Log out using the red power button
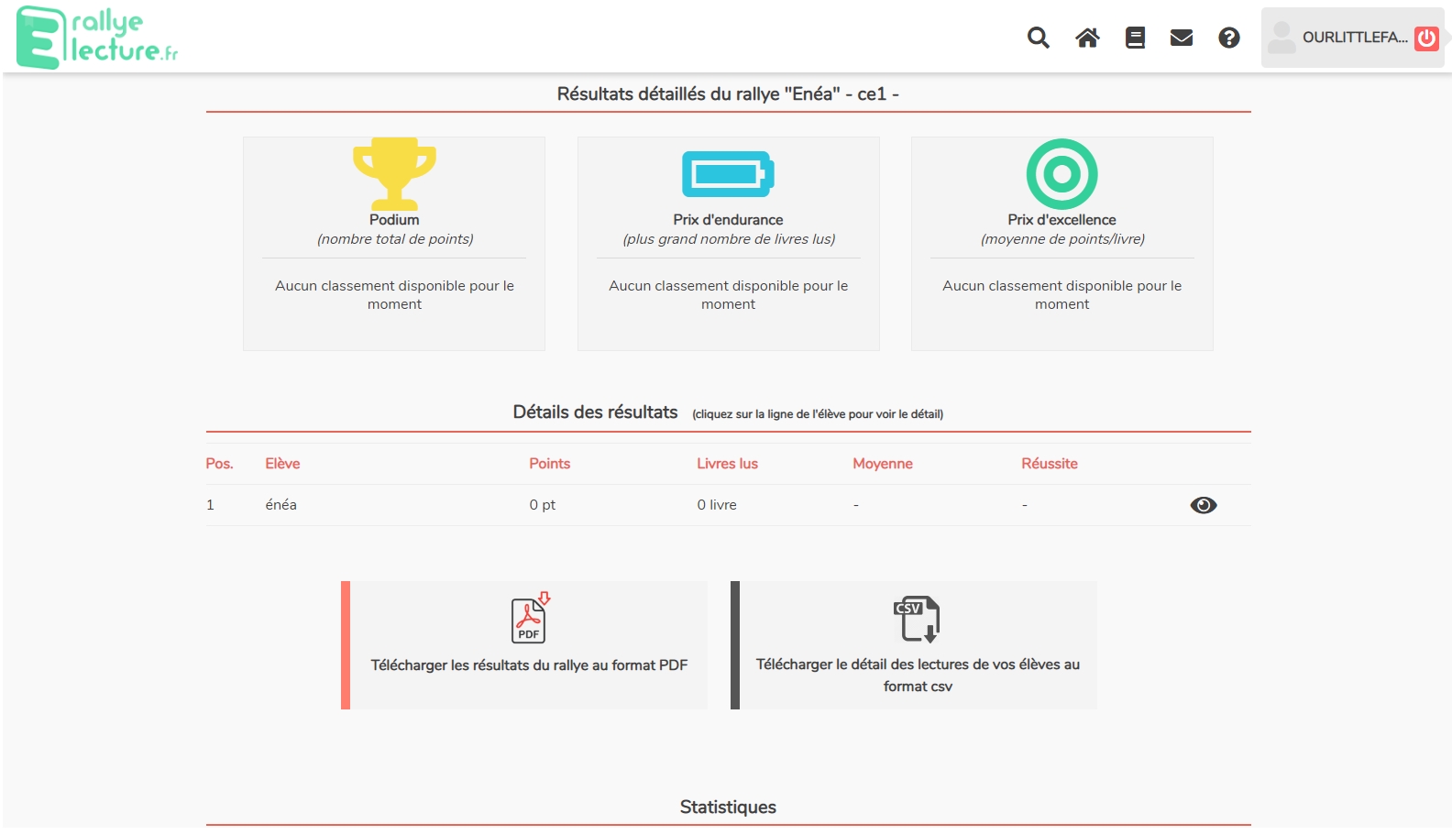This screenshot has width=1452, height=835. 1426,38
